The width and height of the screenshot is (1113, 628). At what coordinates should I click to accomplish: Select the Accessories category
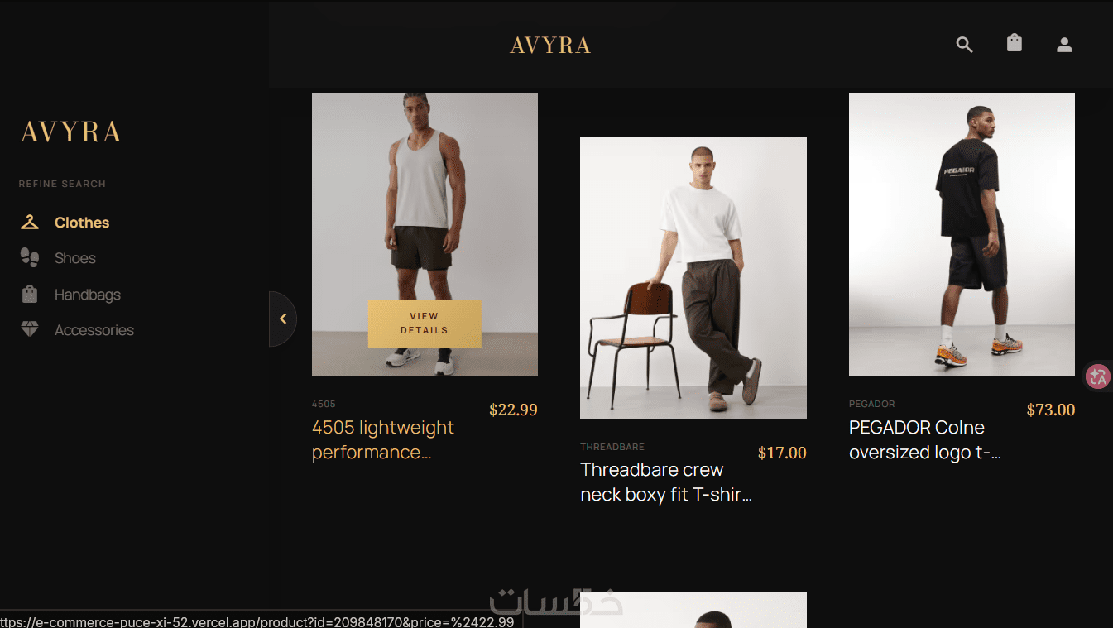pos(94,330)
